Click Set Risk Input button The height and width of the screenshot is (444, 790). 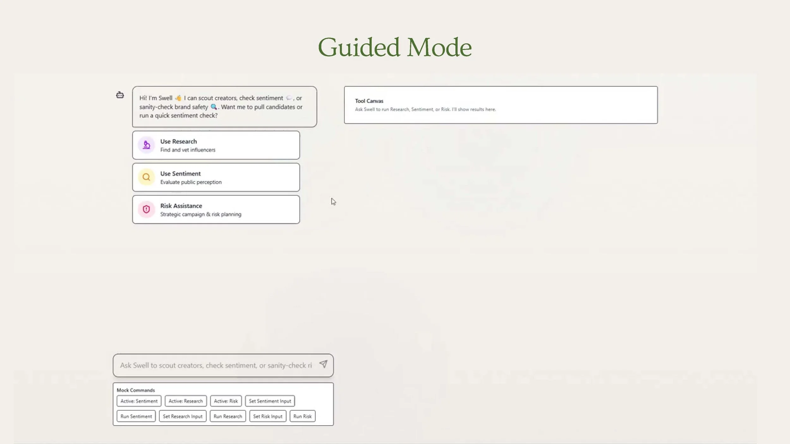(268, 416)
